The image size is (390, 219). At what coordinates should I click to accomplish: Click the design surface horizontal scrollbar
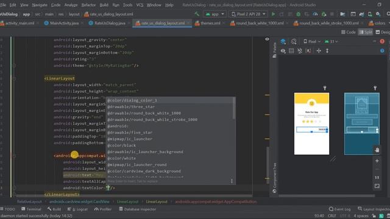pyautogui.click(x=327, y=196)
